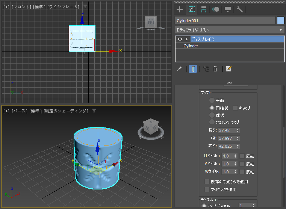Viewport: 286px width, 209px height.
Task: Toggle Show End Result icon
Action: click(193, 69)
